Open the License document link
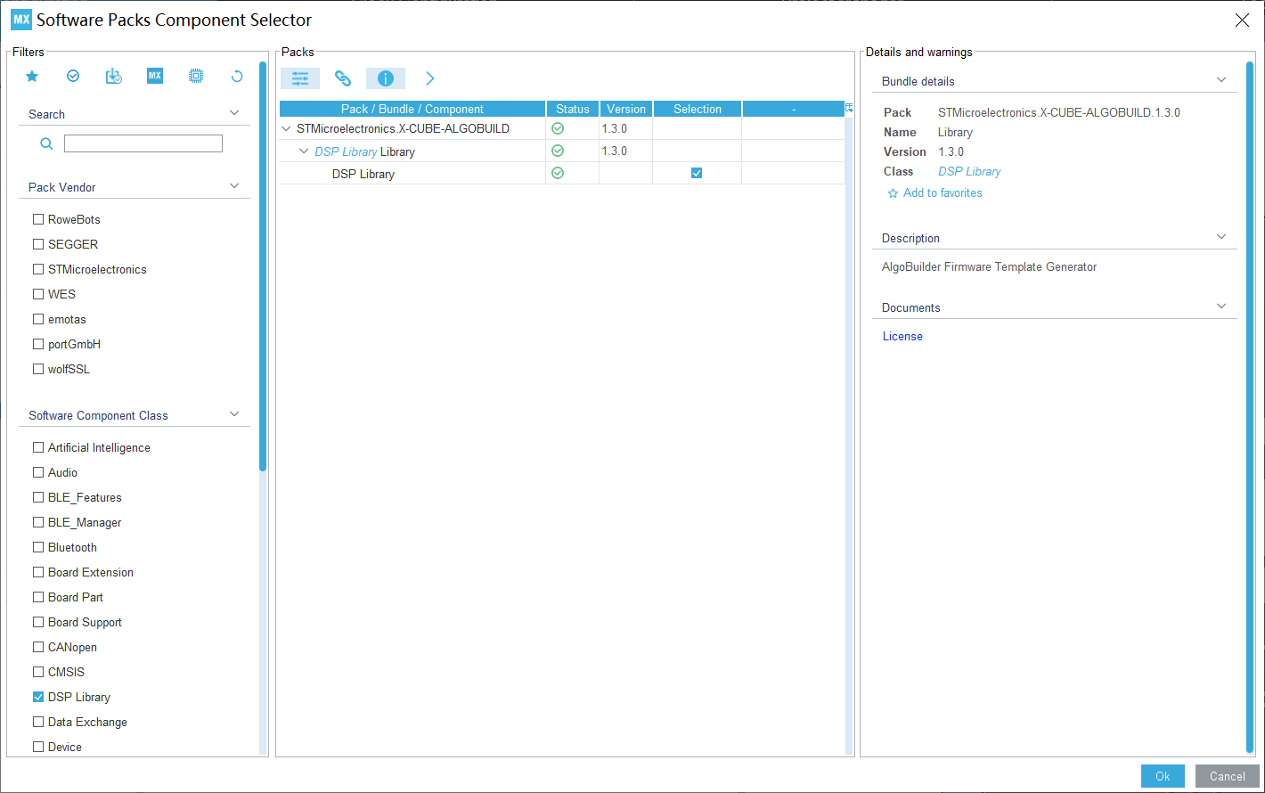Viewport: 1265px width, 793px height. 902,336
